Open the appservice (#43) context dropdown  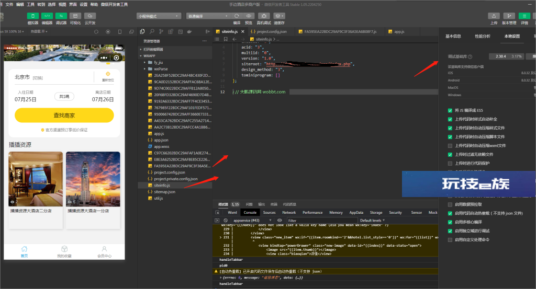pos(252,221)
